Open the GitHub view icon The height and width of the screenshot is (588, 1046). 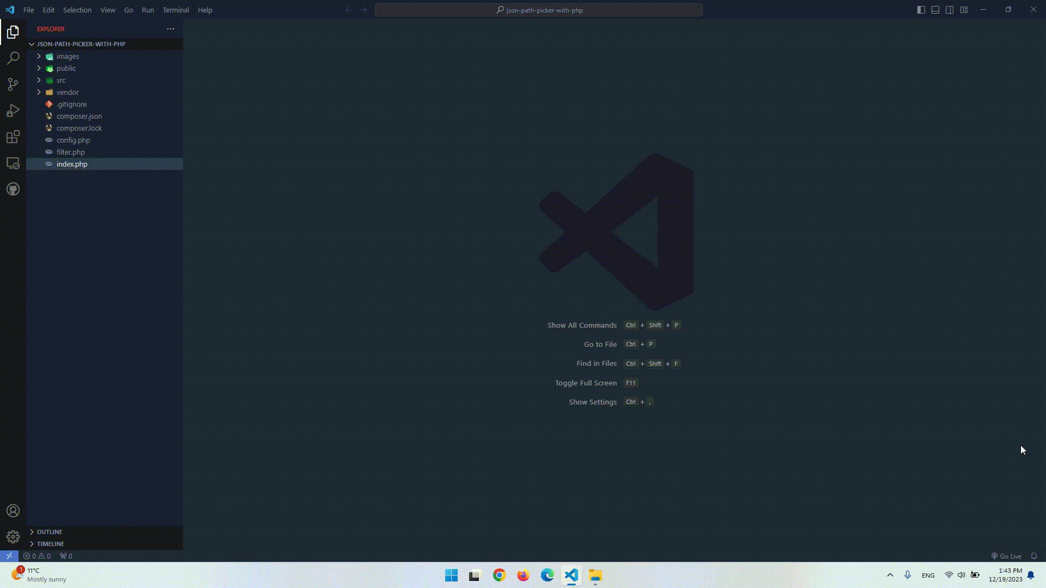pyautogui.click(x=13, y=189)
